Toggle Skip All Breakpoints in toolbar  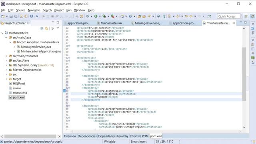[37, 16]
